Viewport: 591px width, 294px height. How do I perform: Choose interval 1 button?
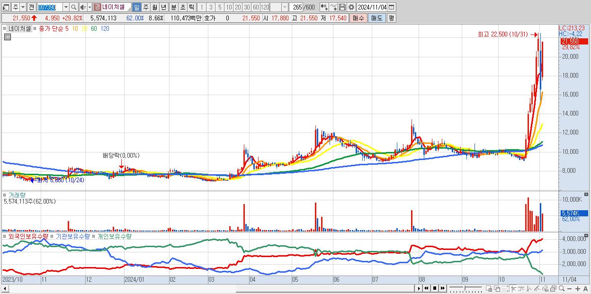(x=201, y=8)
